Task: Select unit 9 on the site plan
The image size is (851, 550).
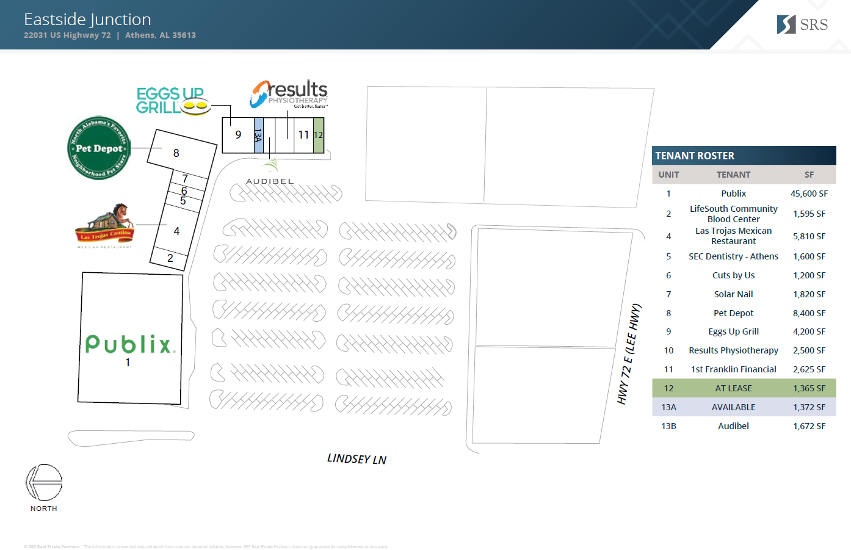Action: tap(238, 135)
